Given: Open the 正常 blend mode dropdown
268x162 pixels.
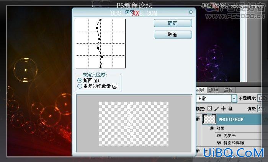Looking at the screenshot, I should [x=234, y=99].
